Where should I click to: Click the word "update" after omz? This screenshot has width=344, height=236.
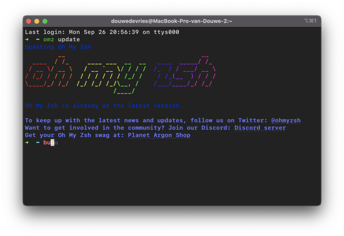(x=69, y=40)
